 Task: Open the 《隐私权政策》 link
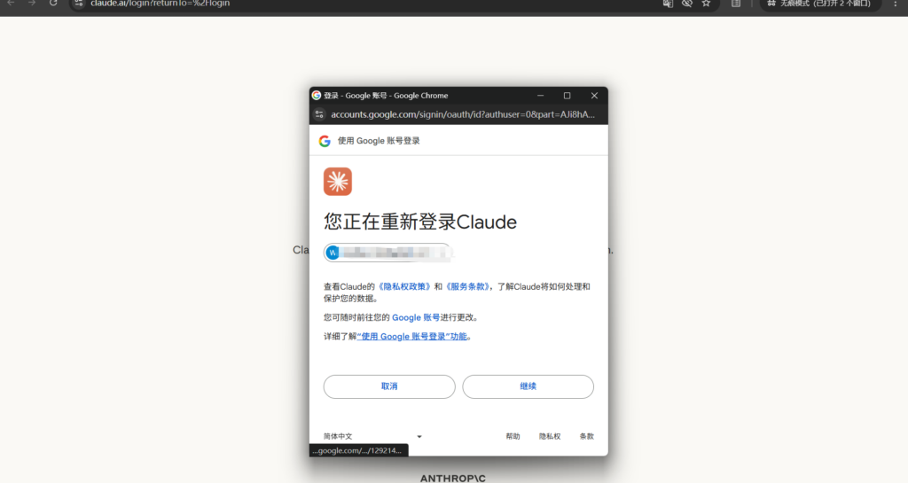(x=404, y=286)
